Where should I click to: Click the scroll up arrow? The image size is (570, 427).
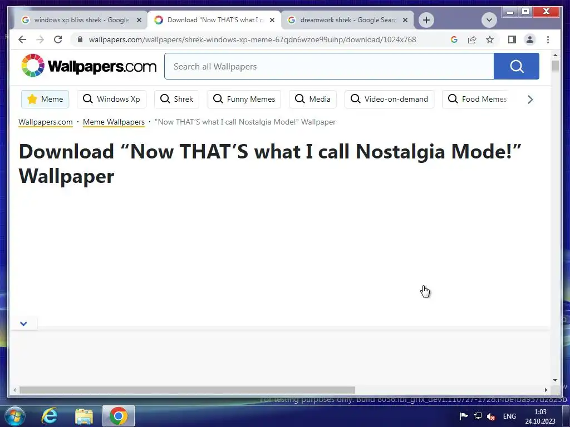[x=555, y=55]
